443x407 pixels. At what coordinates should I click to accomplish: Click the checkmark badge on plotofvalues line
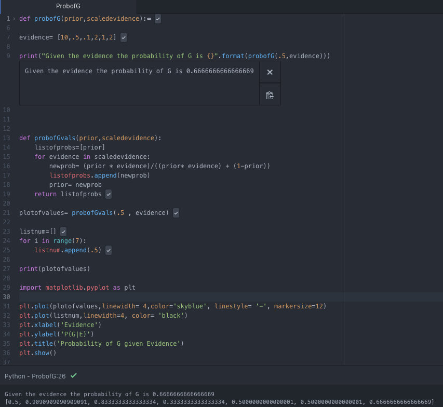176,213
